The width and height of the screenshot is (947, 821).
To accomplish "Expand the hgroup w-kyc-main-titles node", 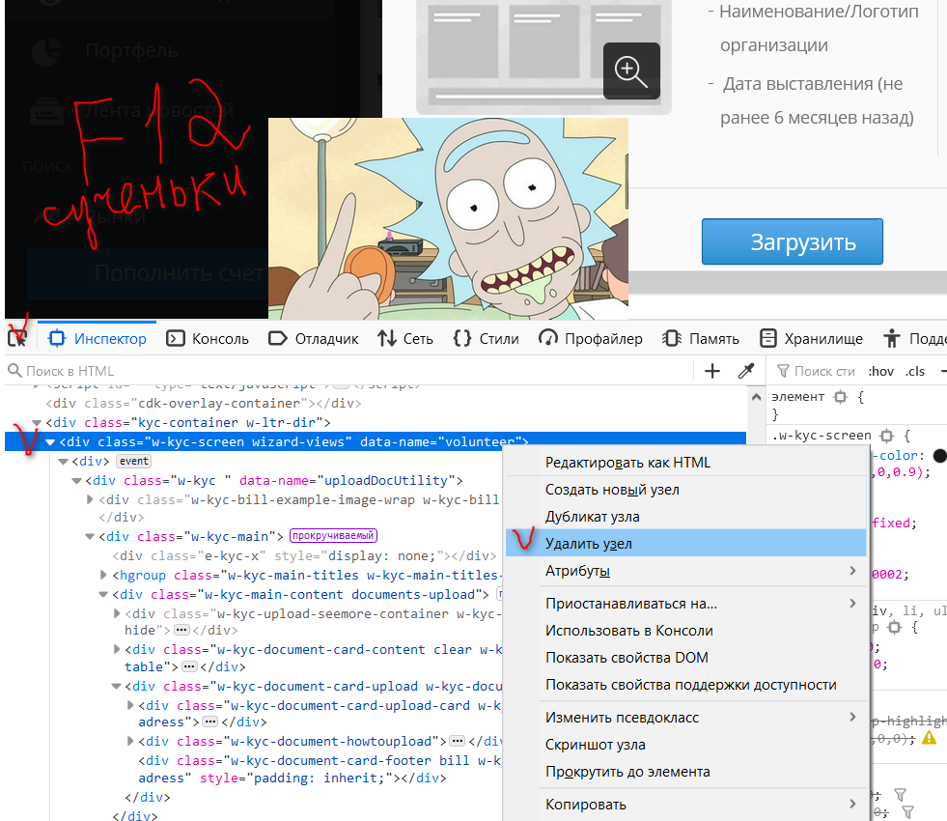I will [103, 575].
